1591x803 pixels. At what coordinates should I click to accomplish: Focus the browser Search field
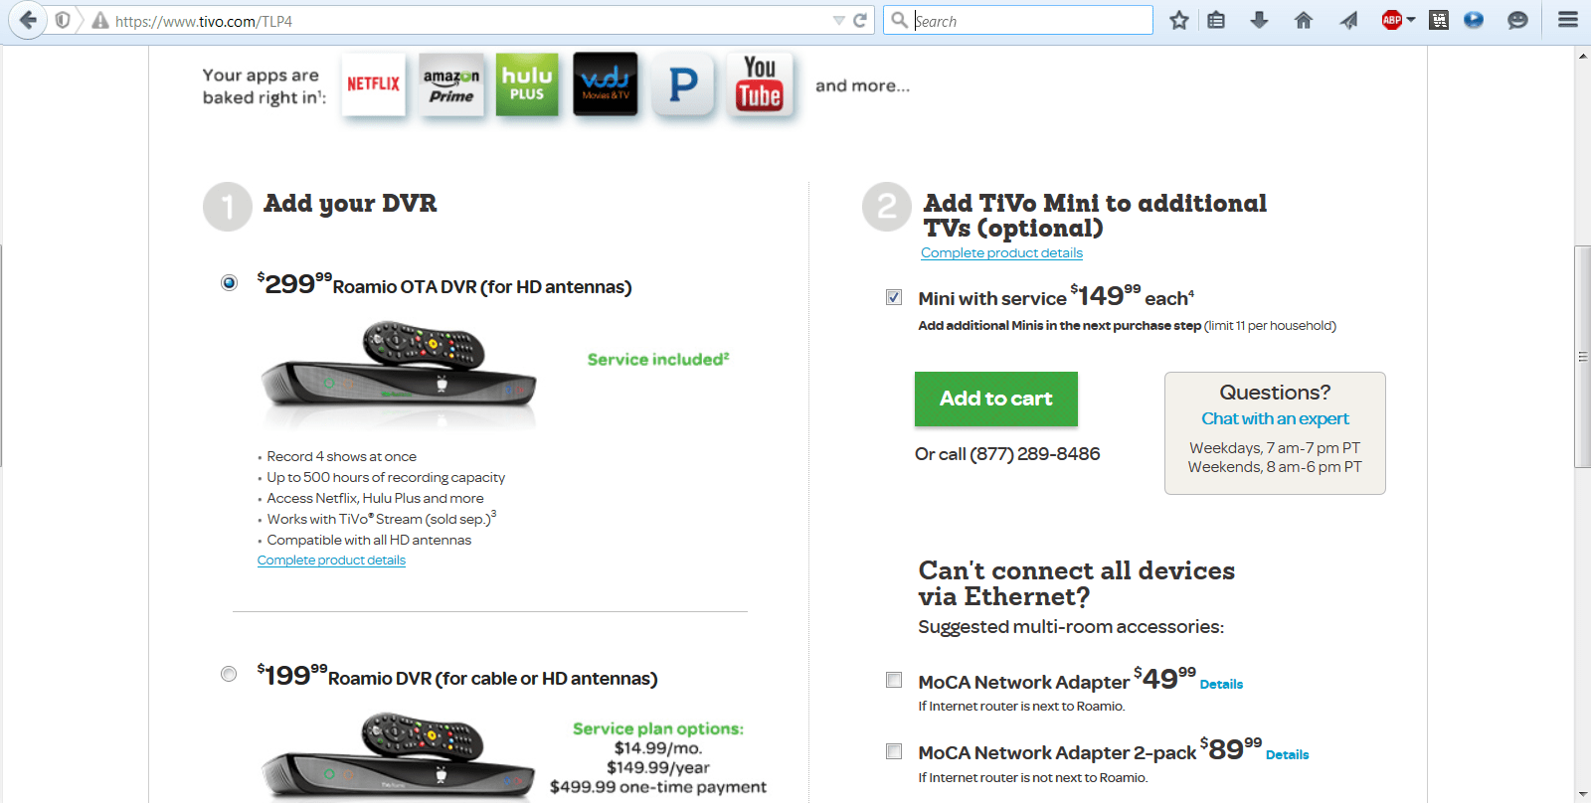[1029, 21]
